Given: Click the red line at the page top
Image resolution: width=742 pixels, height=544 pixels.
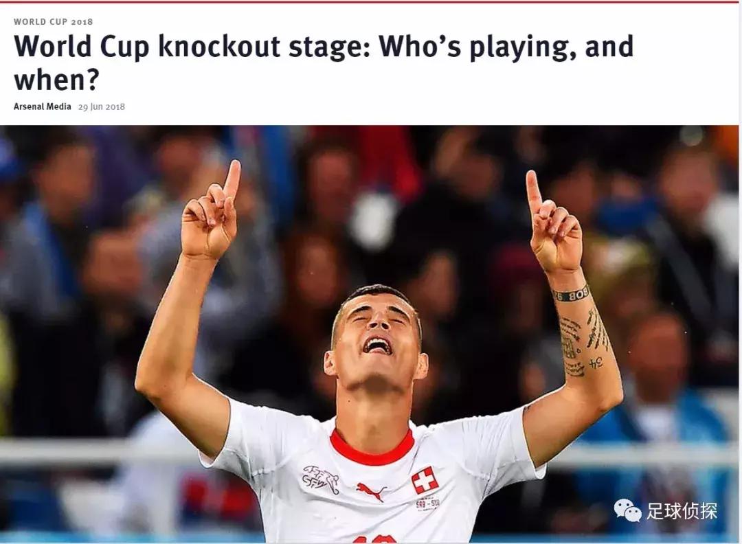Looking at the screenshot, I should pyautogui.click(x=371, y=1).
